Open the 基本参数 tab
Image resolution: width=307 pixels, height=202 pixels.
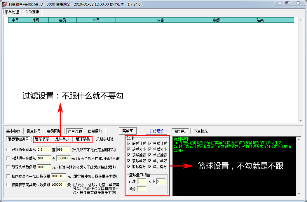pyautogui.click(x=13, y=131)
